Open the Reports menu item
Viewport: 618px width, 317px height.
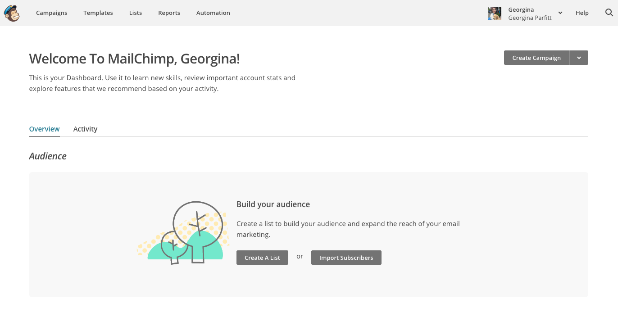pos(169,13)
